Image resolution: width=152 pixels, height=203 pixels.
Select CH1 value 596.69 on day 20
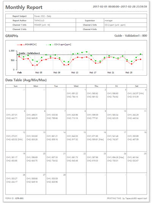pos(32,157)
